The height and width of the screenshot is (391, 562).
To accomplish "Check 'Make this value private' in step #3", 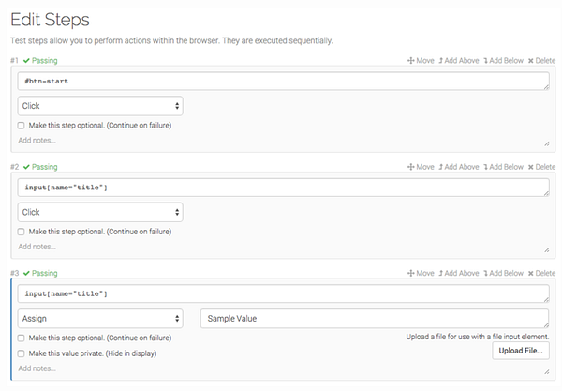I will click(x=22, y=353).
